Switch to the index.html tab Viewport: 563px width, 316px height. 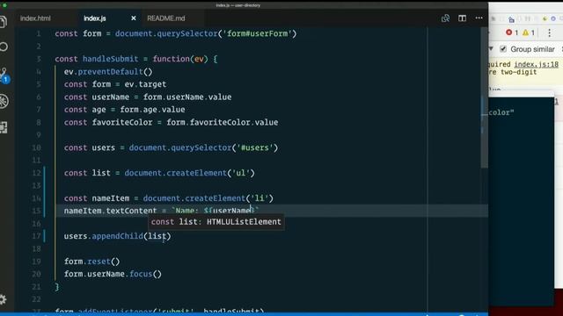[x=35, y=18]
